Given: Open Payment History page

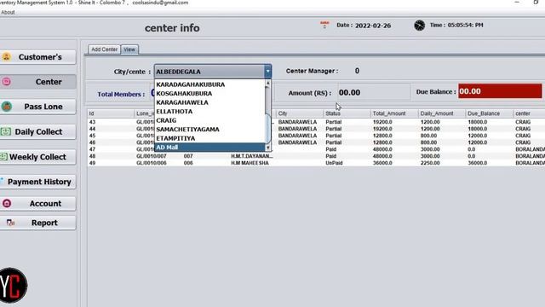Looking at the screenshot, I should pyautogui.click(x=37, y=182).
